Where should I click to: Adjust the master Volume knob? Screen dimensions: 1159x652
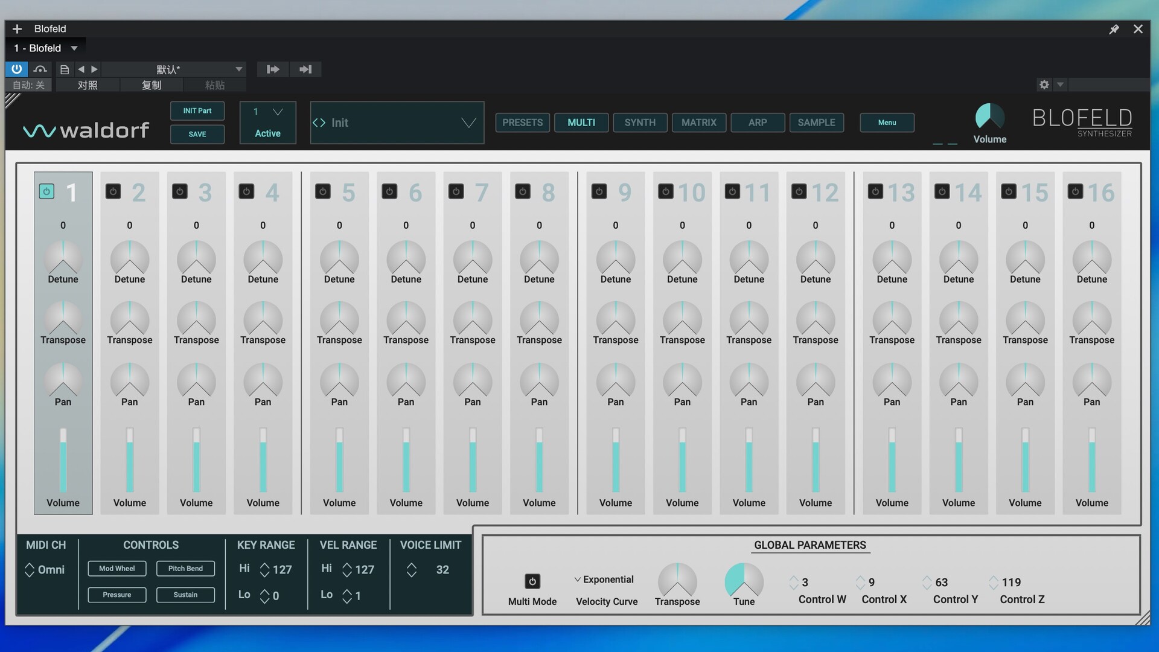tap(990, 117)
